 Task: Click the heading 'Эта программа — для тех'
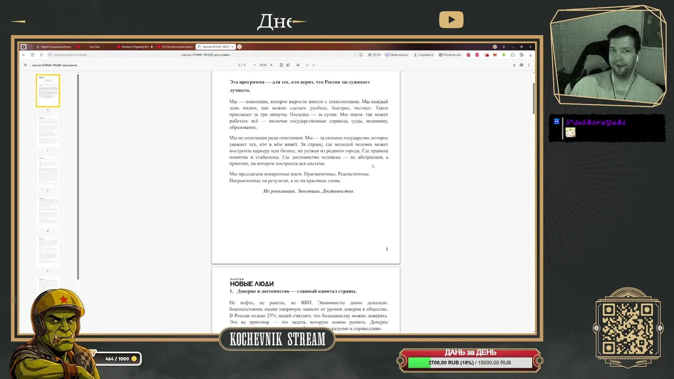pyautogui.click(x=300, y=86)
